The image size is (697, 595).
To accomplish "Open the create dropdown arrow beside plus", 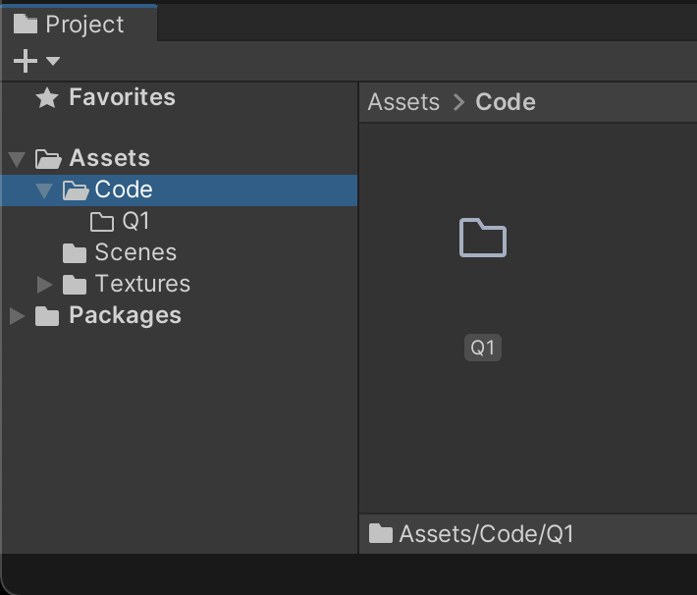I will tap(53, 62).
